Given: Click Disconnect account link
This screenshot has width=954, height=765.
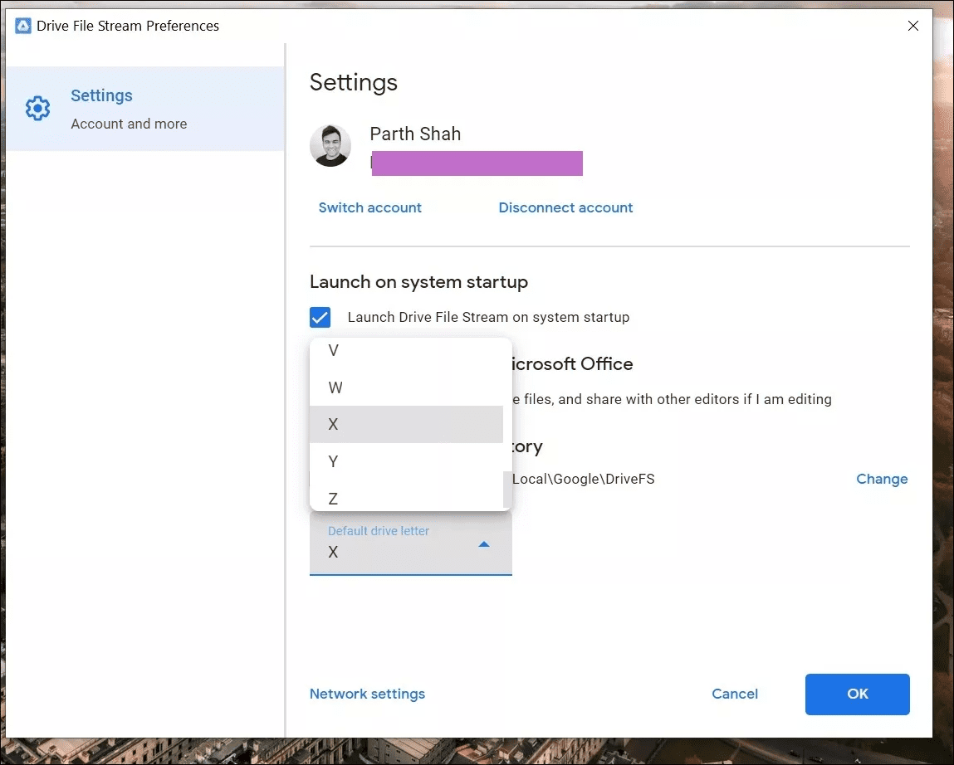Looking at the screenshot, I should coord(565,208).
